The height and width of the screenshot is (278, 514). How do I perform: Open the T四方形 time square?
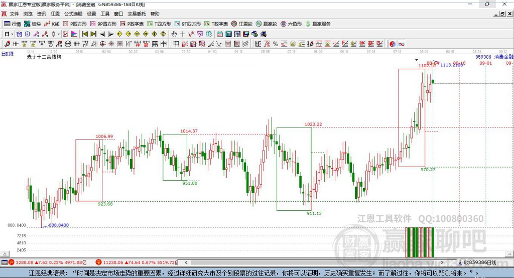159,24
